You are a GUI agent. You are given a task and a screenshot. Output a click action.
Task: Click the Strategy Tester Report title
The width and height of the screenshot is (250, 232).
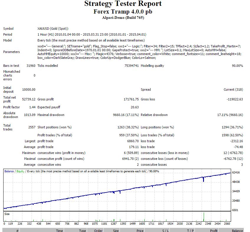[x=123, y=4]
